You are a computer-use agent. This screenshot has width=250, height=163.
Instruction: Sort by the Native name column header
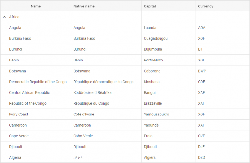tap(106, 6)
